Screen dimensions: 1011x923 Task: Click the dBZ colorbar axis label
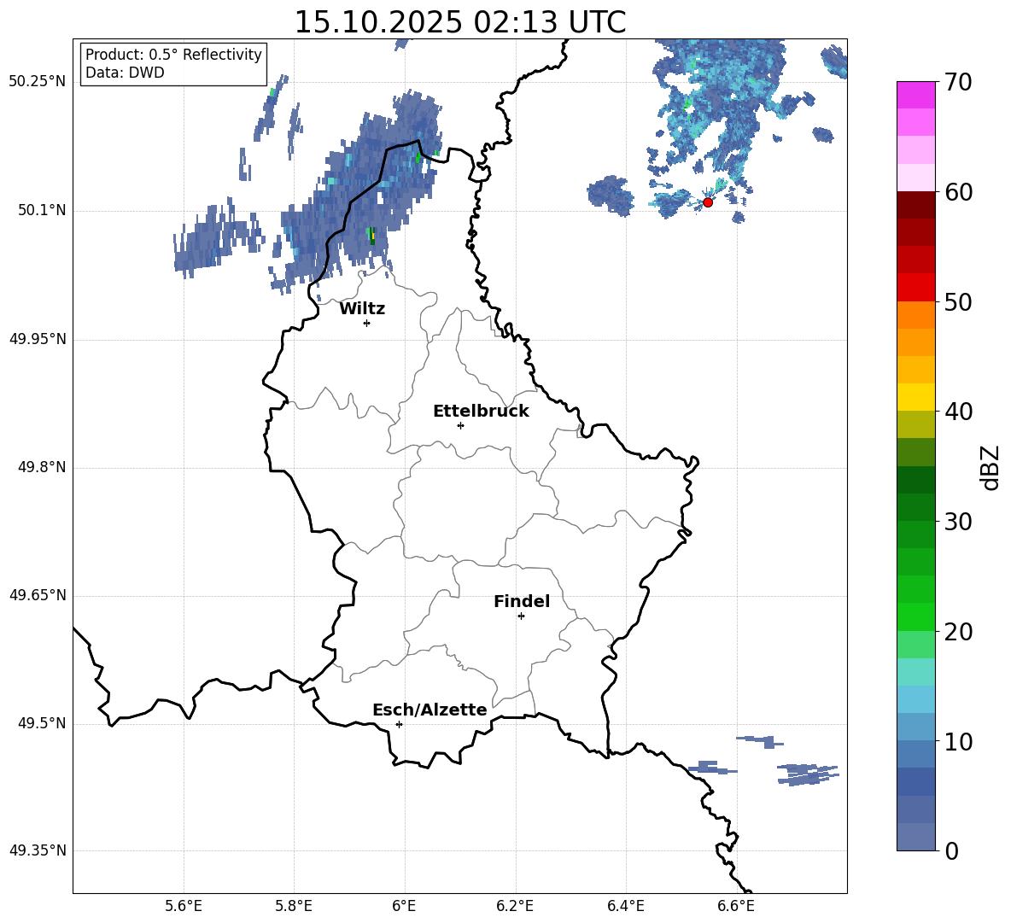[989, 467]
